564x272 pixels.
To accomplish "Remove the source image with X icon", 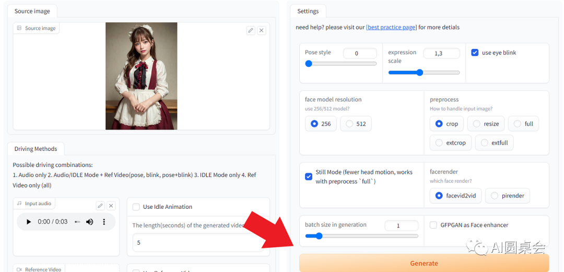I will [x=262, y=31].
